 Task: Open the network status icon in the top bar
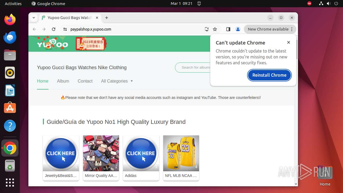321,3
